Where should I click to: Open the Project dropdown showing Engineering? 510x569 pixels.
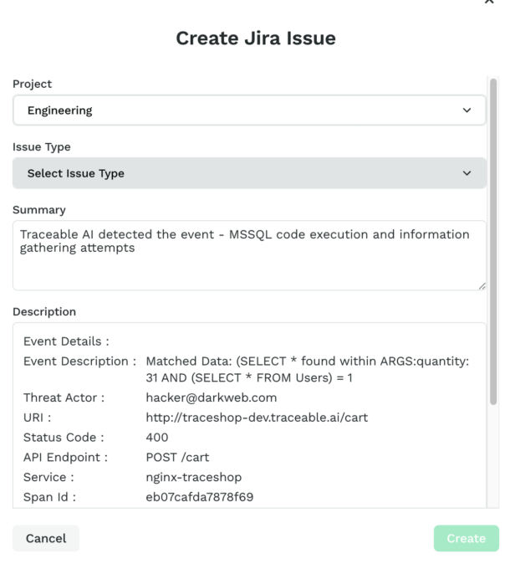(248, 110)
